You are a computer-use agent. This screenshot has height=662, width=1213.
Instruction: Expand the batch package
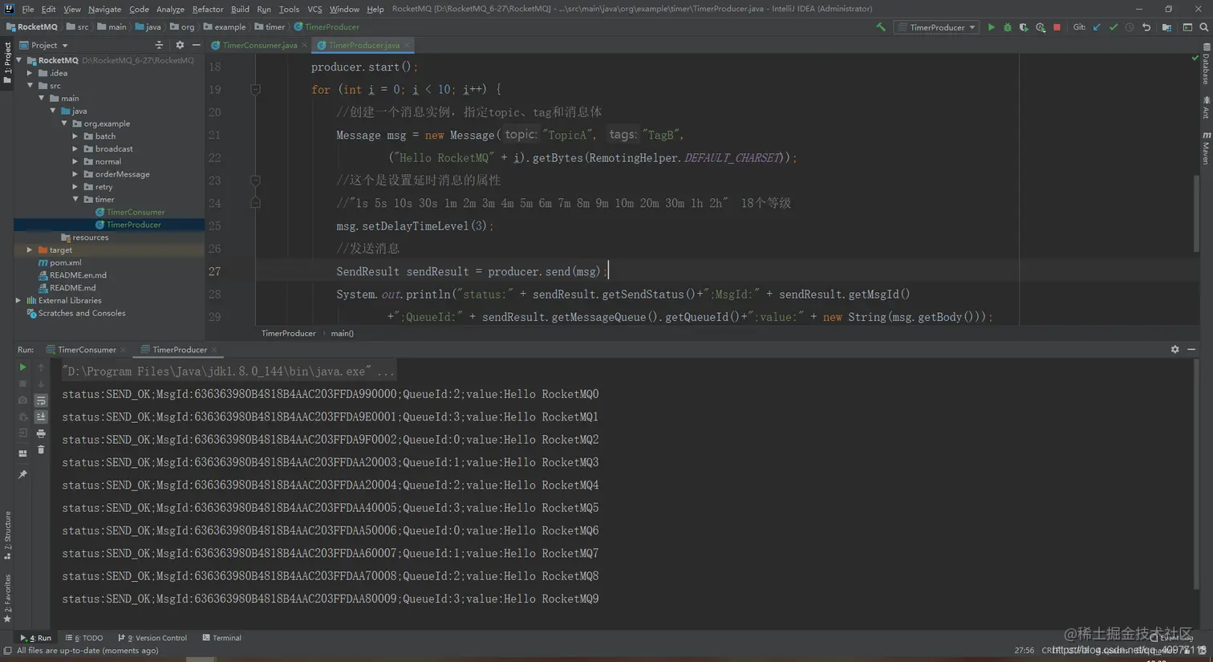(x=75, y=136)
